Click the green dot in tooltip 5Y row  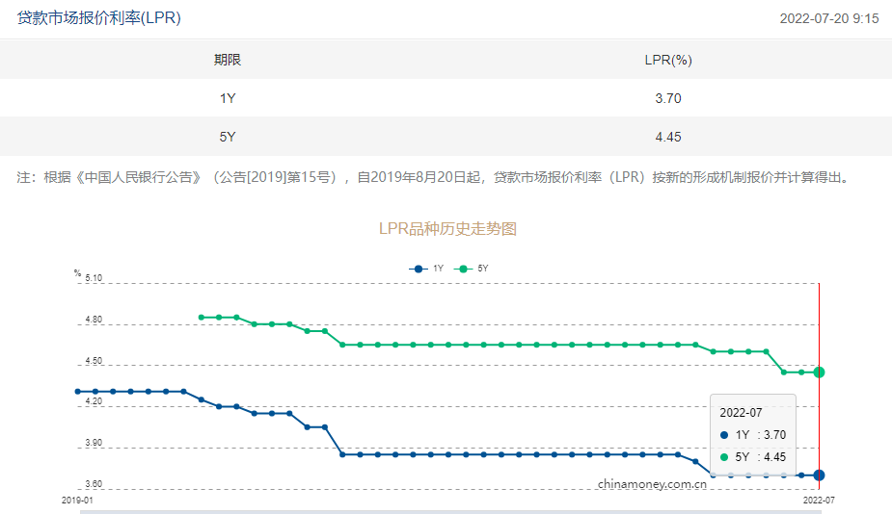pyautogui.click(x=725, y=457)
